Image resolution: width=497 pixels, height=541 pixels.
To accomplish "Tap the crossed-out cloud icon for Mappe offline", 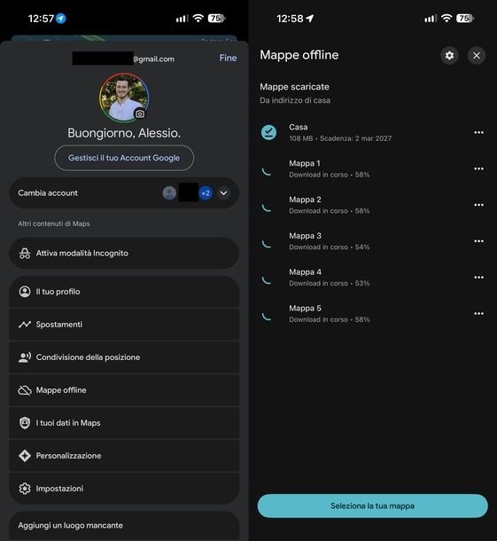I will [x=25, y=390].
